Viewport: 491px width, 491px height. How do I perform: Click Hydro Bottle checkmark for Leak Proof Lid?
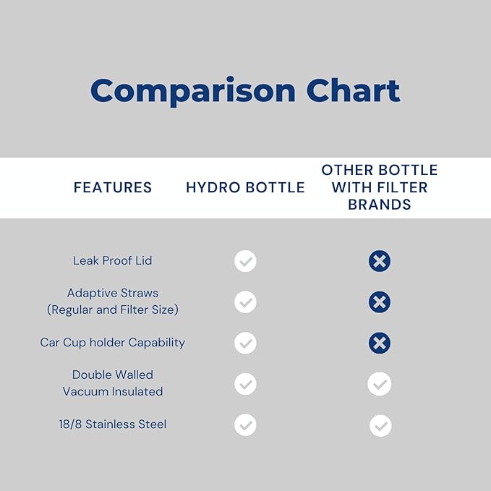coord(245,261)
